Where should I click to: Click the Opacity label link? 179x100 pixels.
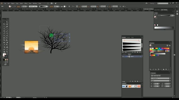[51, 6]
